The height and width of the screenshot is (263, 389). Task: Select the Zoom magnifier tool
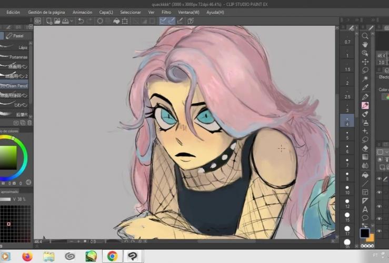[x=365, y=36]
